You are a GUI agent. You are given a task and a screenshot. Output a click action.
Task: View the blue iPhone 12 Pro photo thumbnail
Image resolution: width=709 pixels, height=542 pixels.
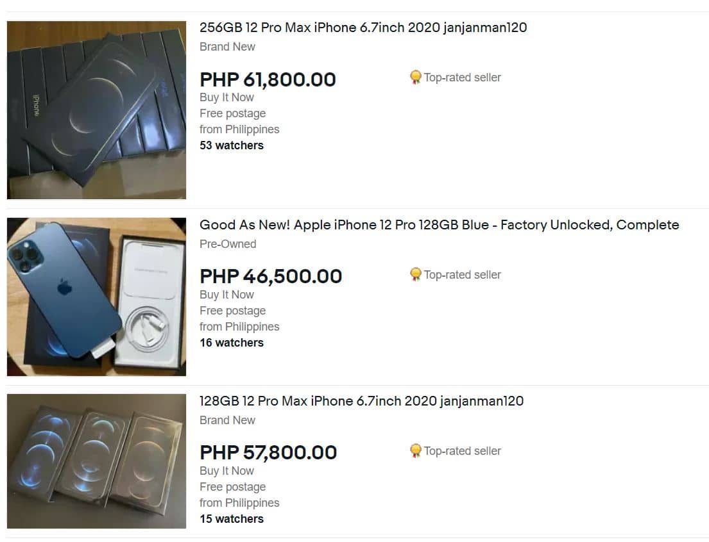click(x=96, y=297)
